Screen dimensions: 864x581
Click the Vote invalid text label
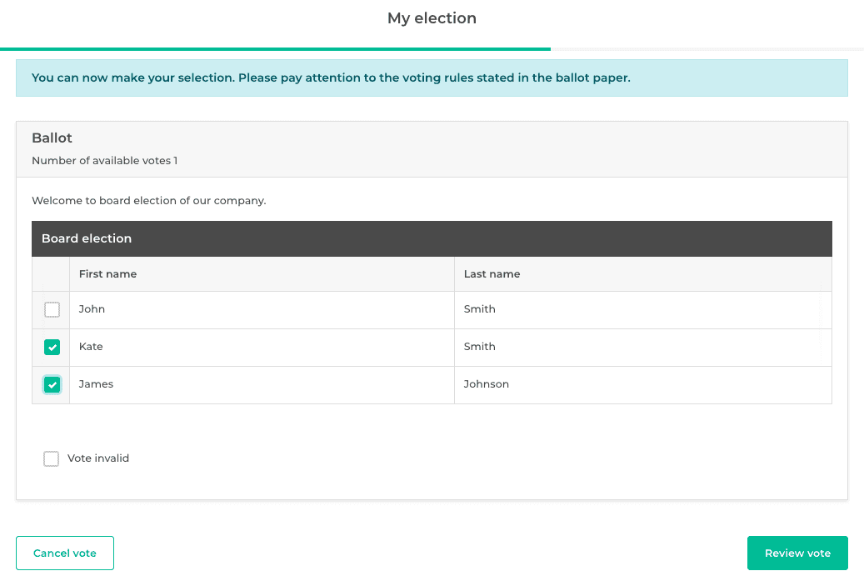(98, 458)
